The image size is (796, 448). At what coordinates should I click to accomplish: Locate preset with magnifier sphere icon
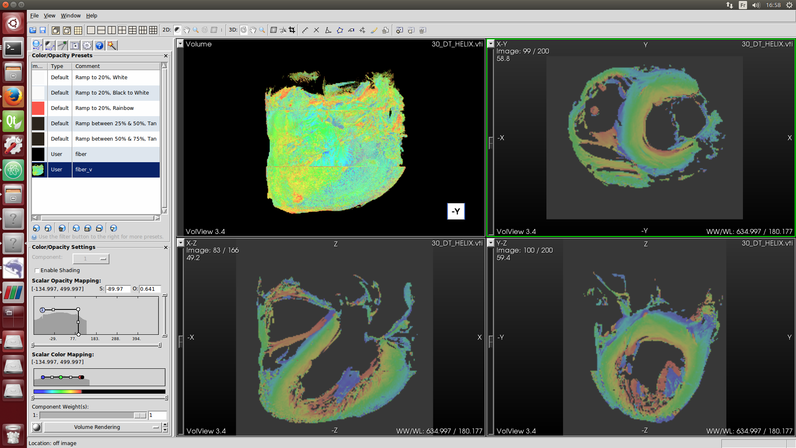76,228
